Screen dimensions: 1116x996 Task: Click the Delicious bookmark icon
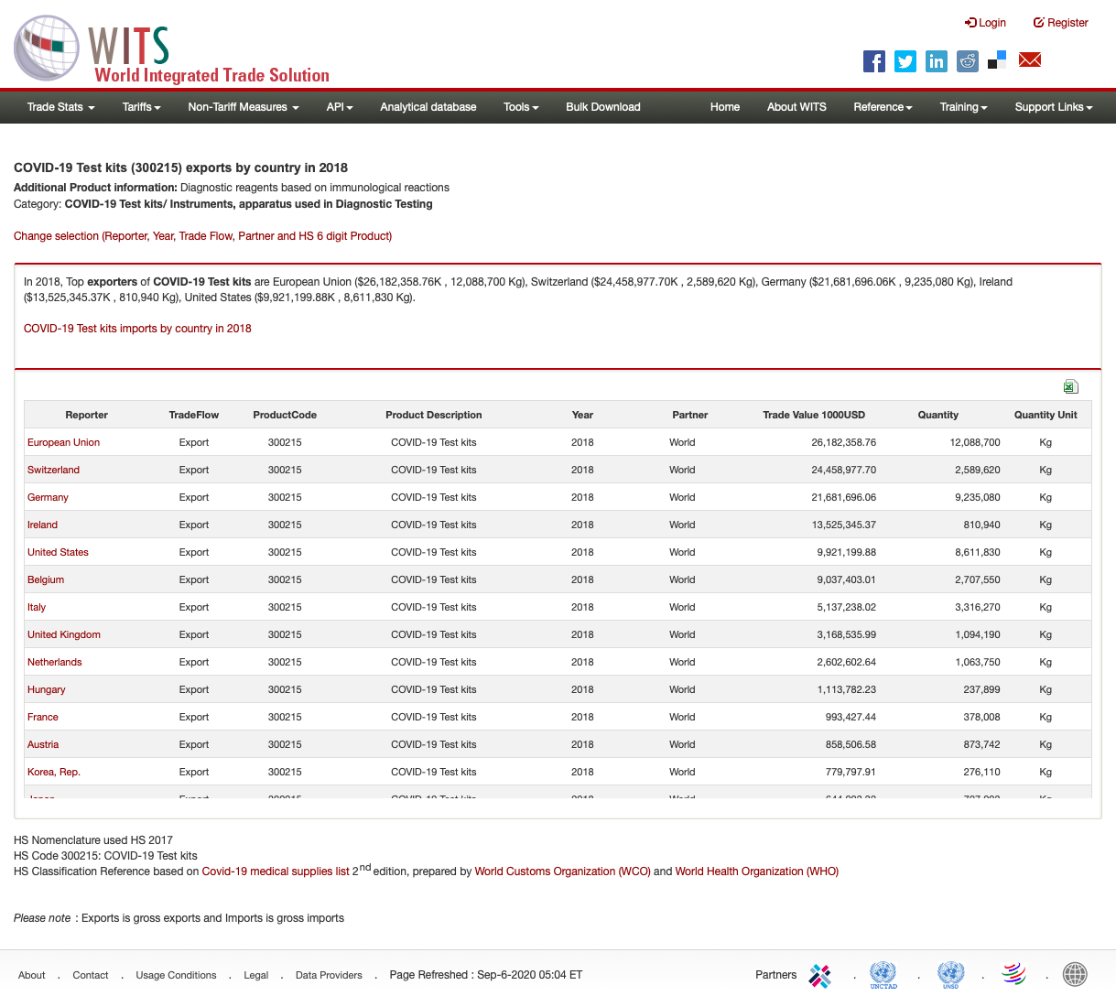(x=997, y=60)
